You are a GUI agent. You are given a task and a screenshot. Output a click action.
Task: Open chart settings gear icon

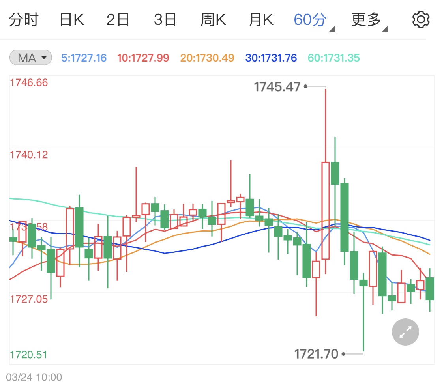[x=421, y=20]
